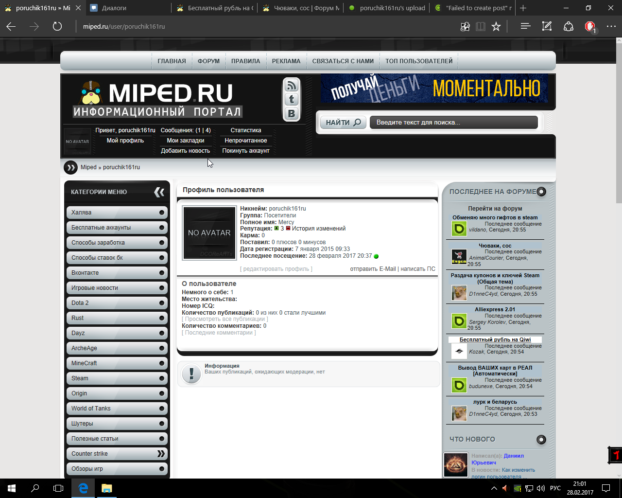Click the РУС language indicator
The height and width of the screenshot is (498, 622).
[555, 488]
